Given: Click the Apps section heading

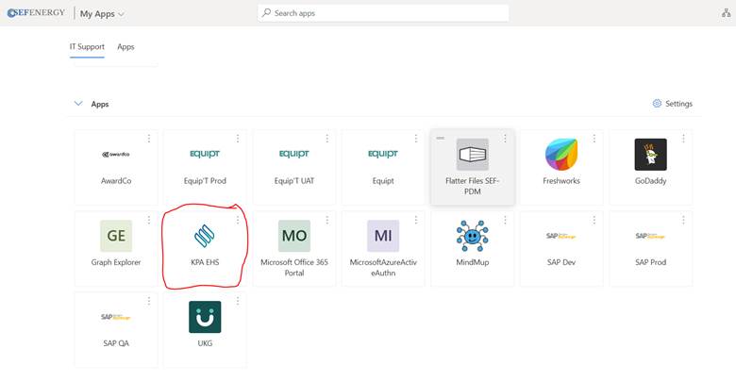Looking at the screenshot, I should (99, 104).
